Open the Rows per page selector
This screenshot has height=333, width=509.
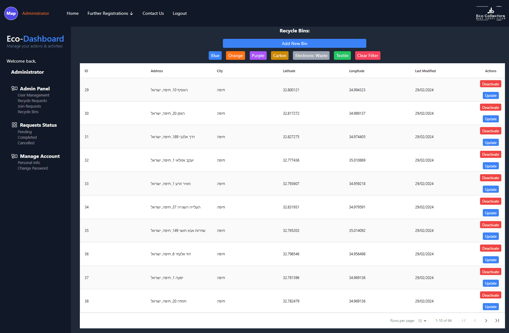click(x=422, y=321)
